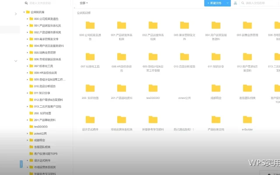Expand 011.知识分享 in the tree
The height and width of the screenshot is (175, 280).
coord(27,93)
